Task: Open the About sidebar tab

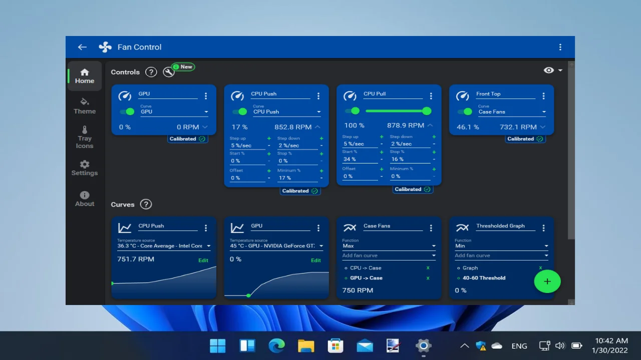Action: 85,198
